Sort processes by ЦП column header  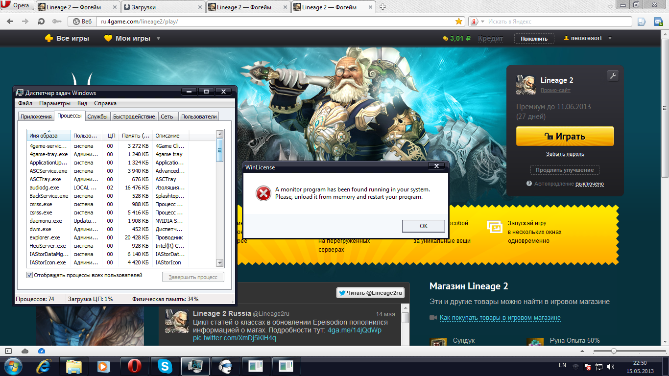tap(110, 136)
